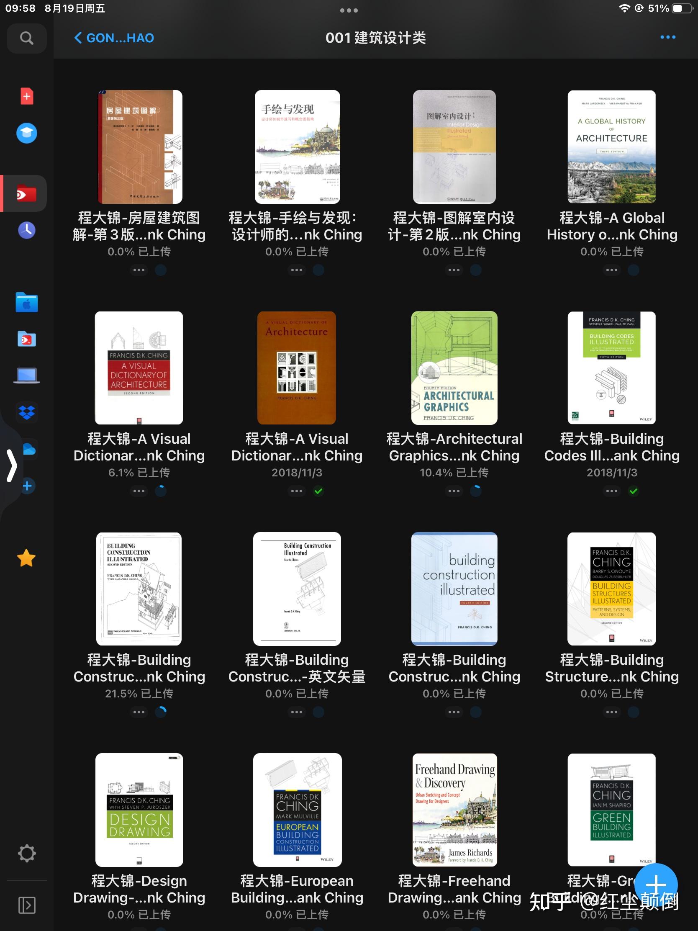Open the laptop computer icon in sidebar
Image resolution: width=698 pixels, height=931 pixels.
26,375
